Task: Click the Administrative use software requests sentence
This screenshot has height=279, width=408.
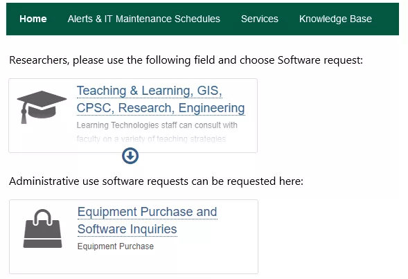Action: tap(156, 181)
